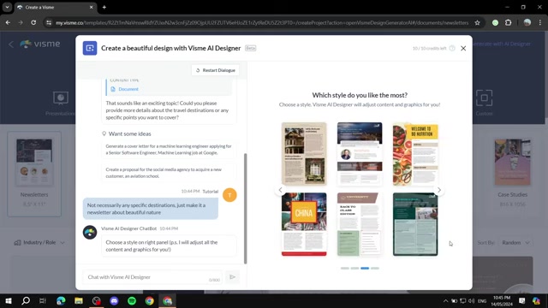Screen dimensions: 548x308
Task: Open Task View on the taskbar
Action: point(43,300)
